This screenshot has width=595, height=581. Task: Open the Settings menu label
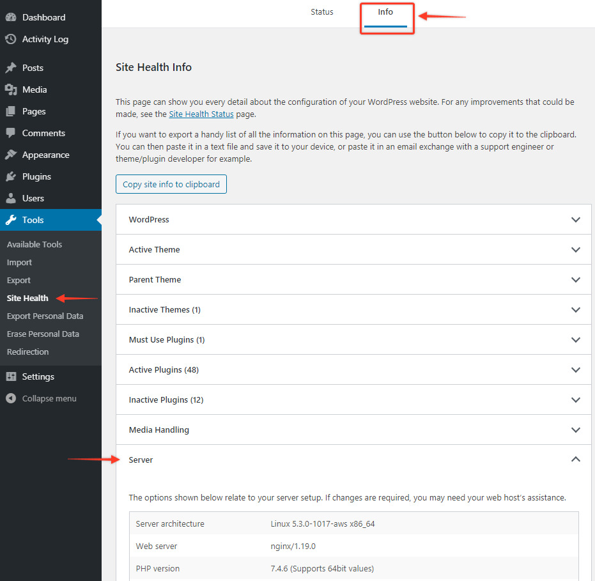tap(38, 376)
